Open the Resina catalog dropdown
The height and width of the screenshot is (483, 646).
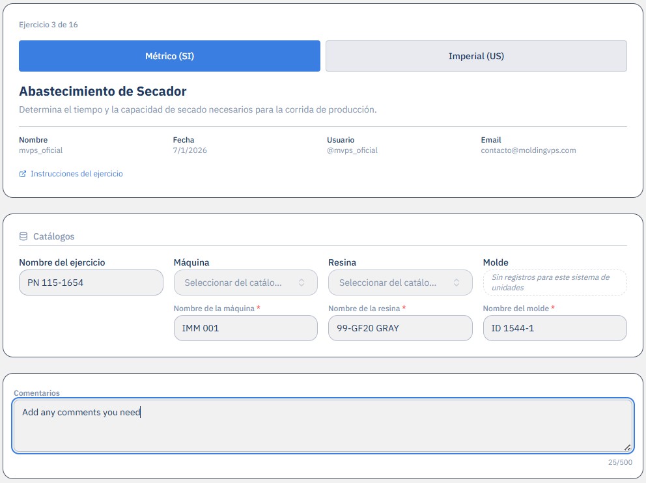(x=400, y=283)
